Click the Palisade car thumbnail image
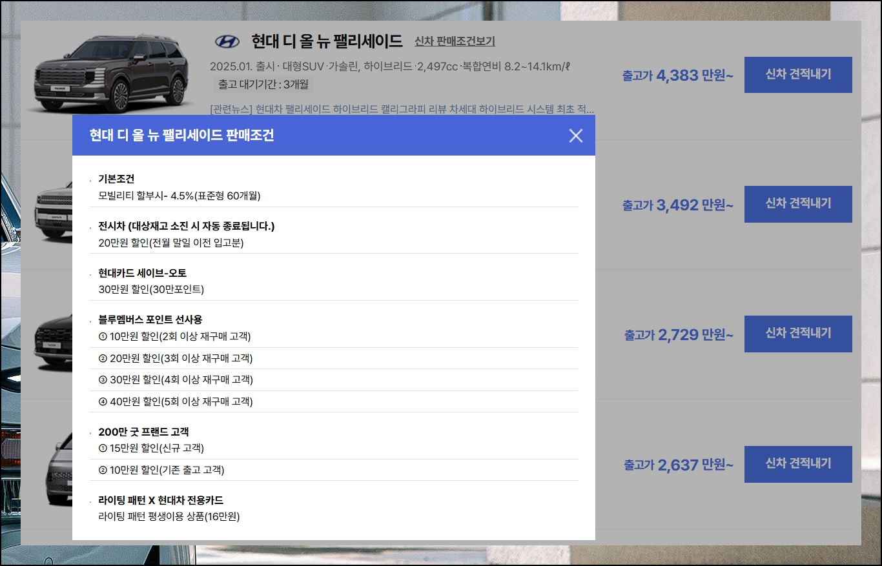This screenshot has height=566, width=882. (111, 73)
